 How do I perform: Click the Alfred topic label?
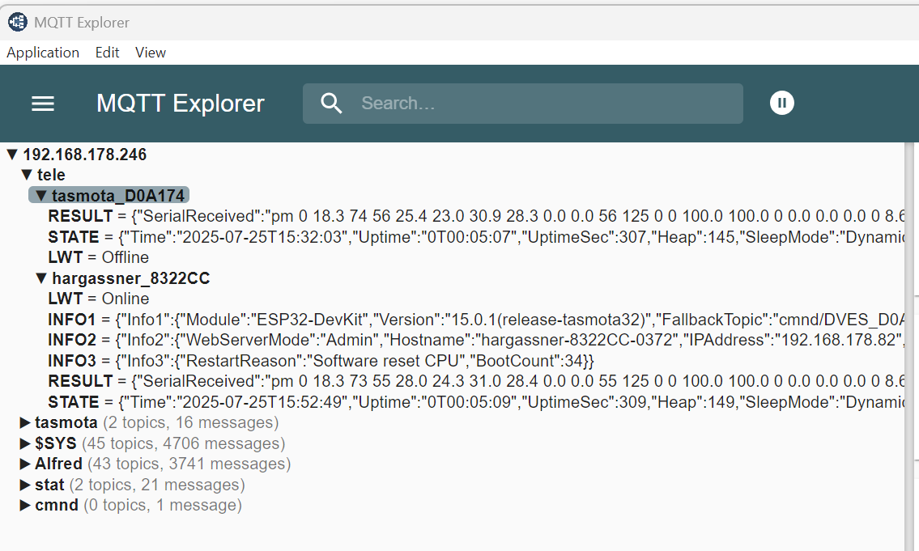58,464
